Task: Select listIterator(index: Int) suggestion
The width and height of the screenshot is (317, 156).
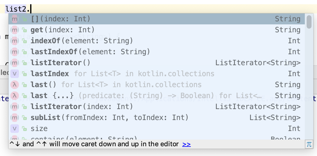Action: click(82, 107)
